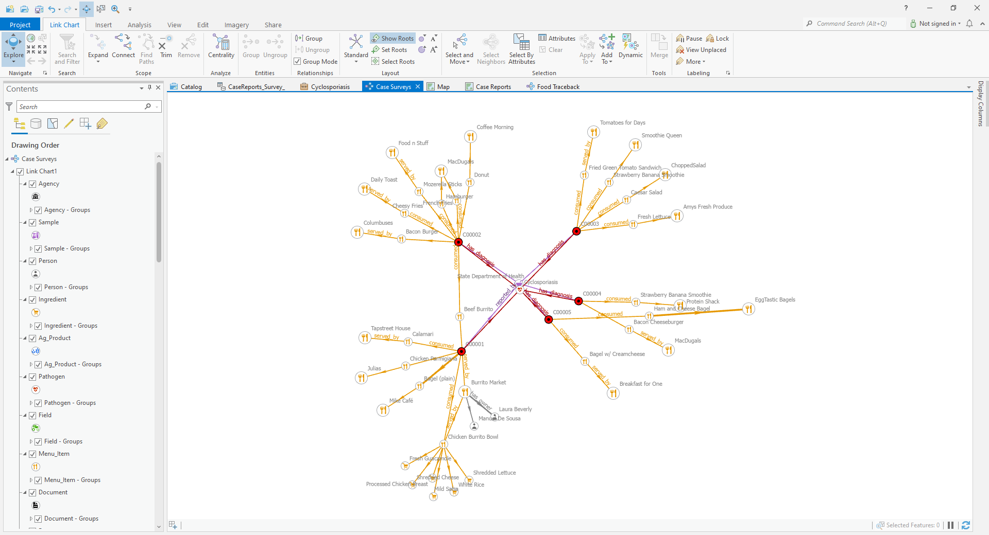
Task: Open the More dropdown in Labeling
Action: click(x=691, y=61)
